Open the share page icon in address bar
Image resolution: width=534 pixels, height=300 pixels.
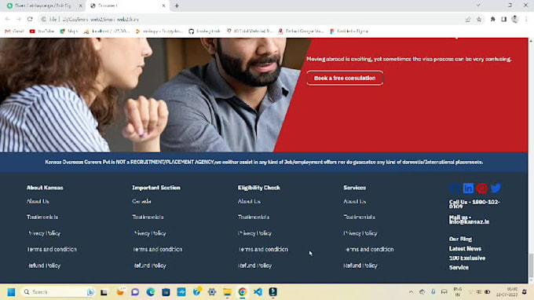click(468, 20)
